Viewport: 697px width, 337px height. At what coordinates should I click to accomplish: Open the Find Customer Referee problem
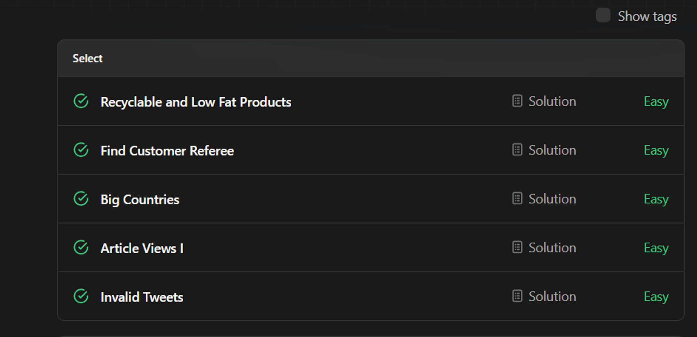click(167, 151)
